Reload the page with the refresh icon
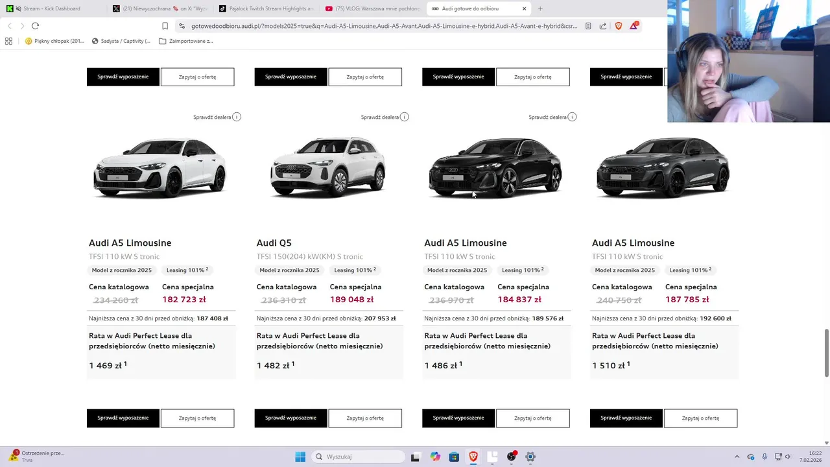Image resolution: width=830 pixels, height=467 pixels. click(35, 26)
